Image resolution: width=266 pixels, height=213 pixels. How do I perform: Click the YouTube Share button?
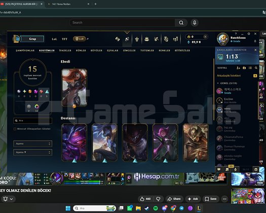[x=174, y=199]
